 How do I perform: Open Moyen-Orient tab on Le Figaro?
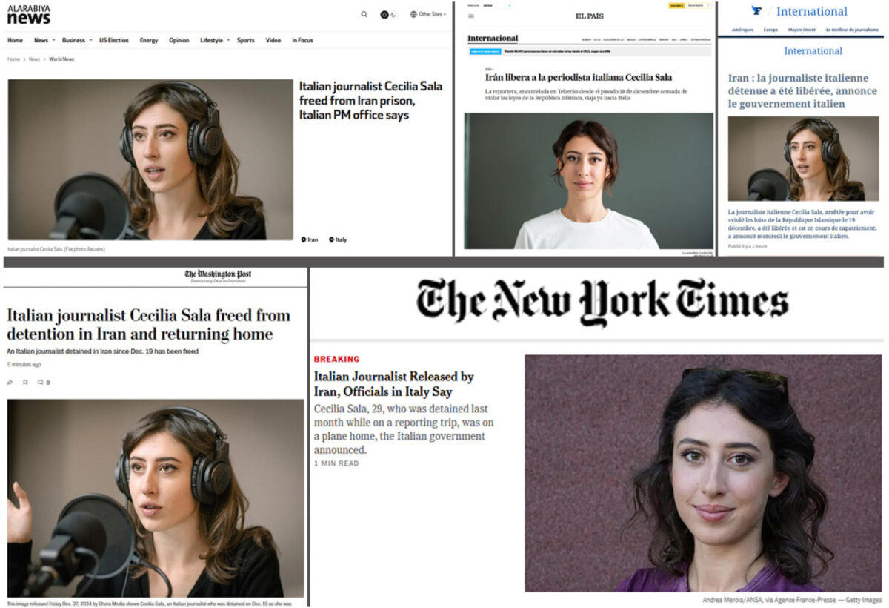coord(801,30)
